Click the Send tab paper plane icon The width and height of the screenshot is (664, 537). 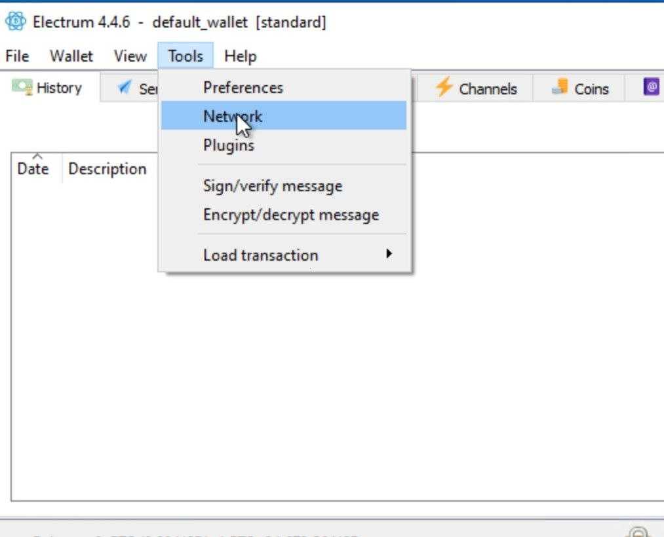[125, 87]
